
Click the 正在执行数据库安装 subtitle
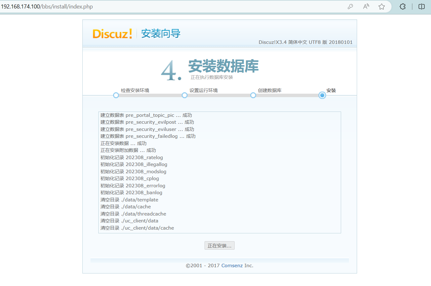point(212,77)
